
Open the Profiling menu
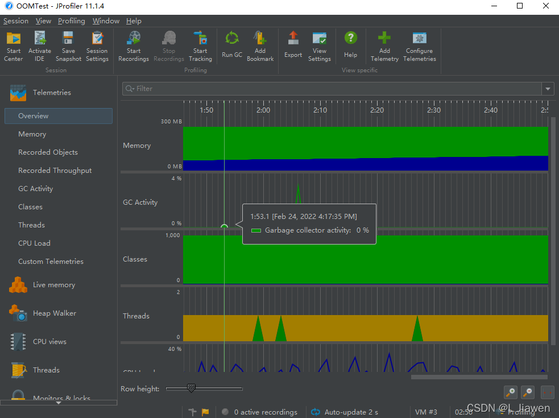(x=72, y=21)
